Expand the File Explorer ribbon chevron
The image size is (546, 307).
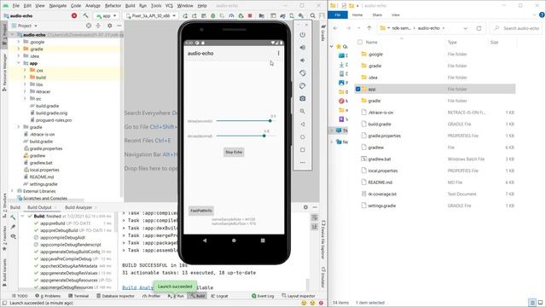point(535,15)
